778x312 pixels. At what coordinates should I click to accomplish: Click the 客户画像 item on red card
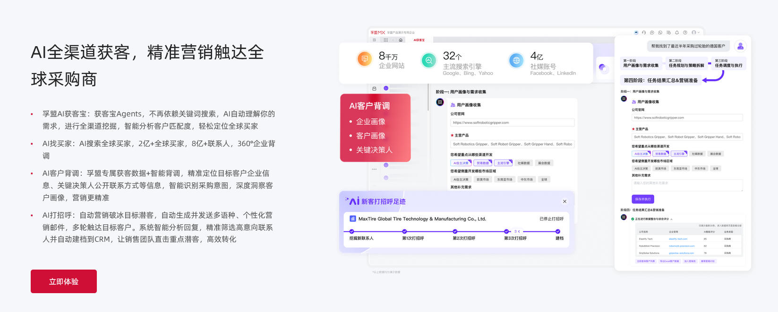(x=371, y=136)
